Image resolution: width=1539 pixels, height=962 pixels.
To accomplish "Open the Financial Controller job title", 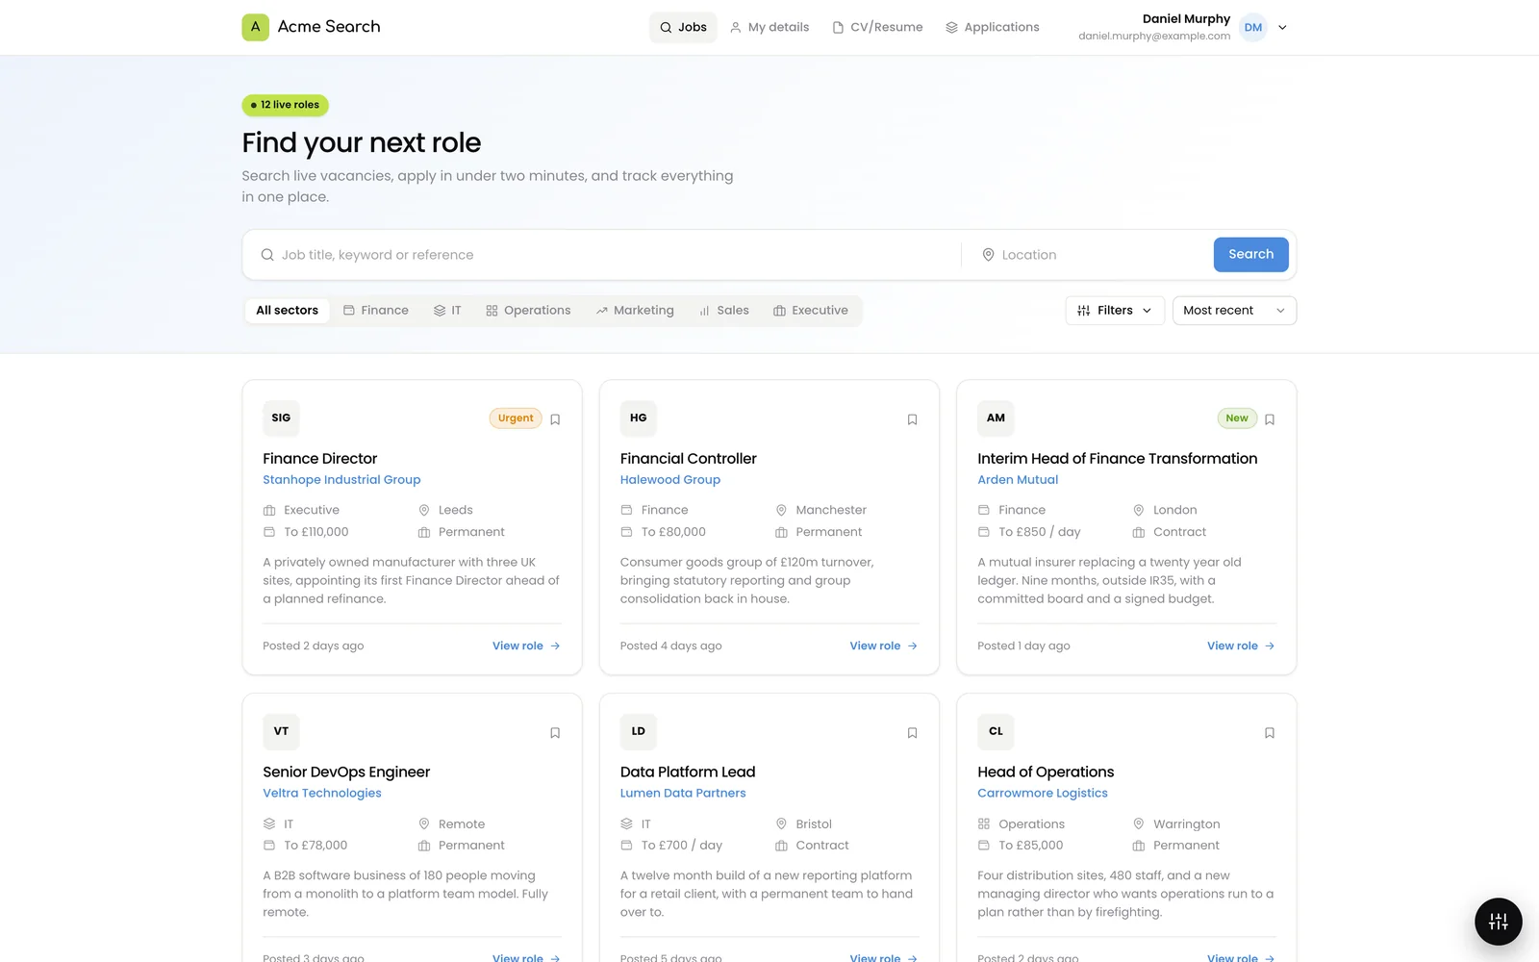I will [x=689, y=459].
